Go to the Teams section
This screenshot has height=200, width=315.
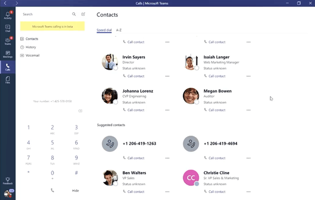[8, 41]
